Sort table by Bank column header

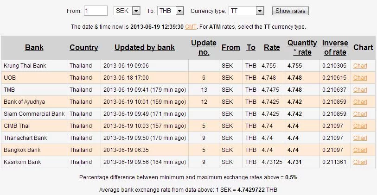click(34, 47)
